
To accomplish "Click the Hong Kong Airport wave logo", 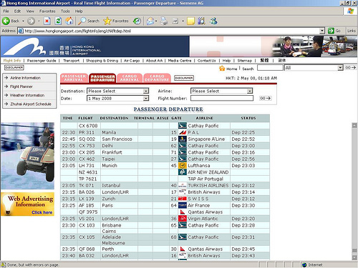I will coord(24,46).
